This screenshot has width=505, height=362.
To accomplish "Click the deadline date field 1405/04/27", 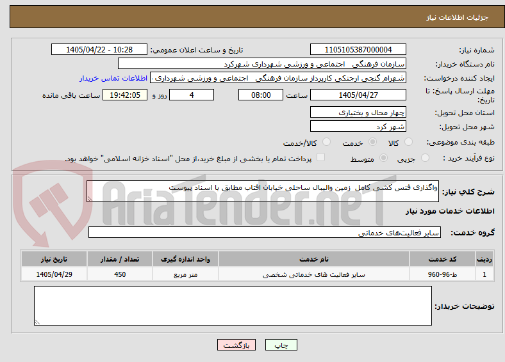I will (358, 95).
